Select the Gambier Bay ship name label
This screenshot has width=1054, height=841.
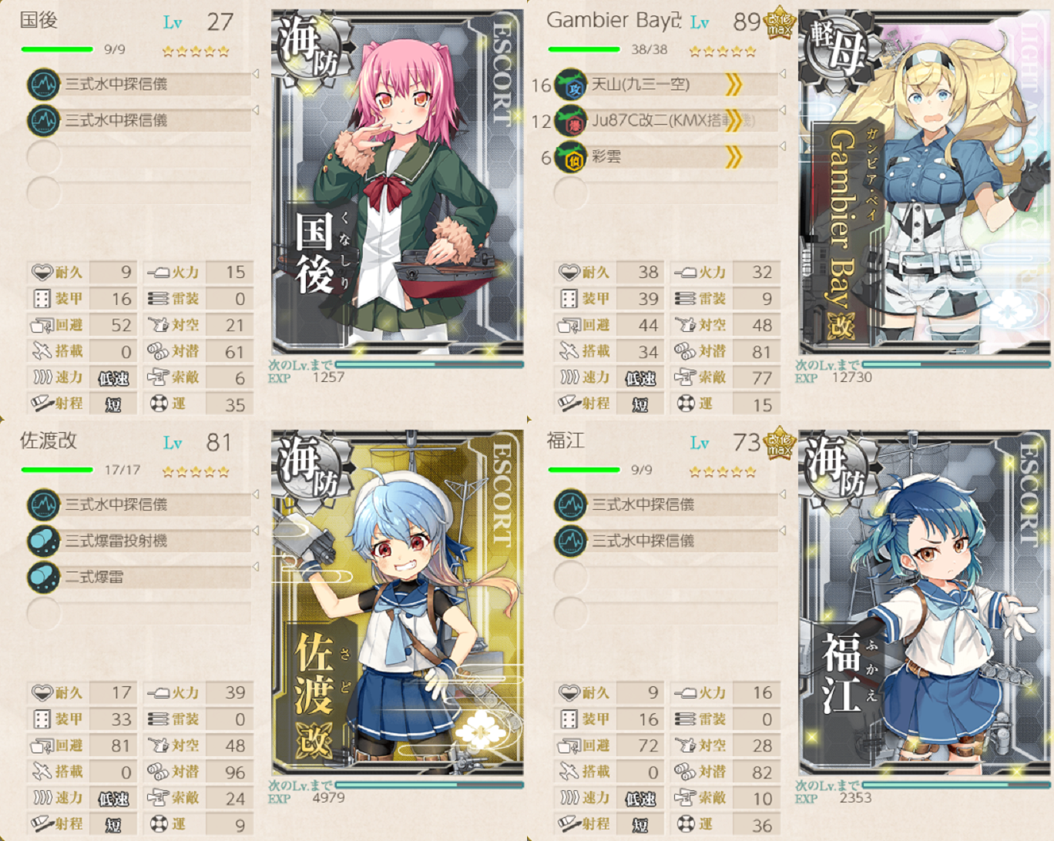(614, 21)
